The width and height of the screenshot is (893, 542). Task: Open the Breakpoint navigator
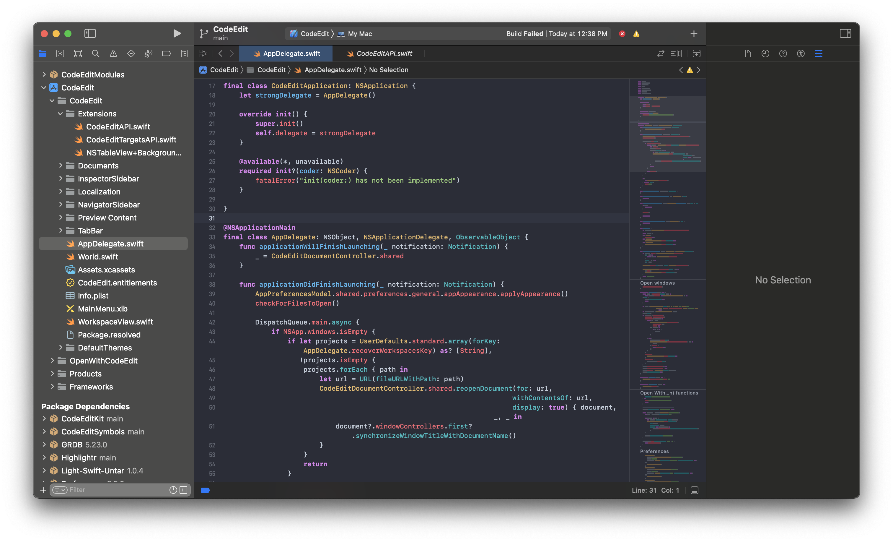click(166, 54)
